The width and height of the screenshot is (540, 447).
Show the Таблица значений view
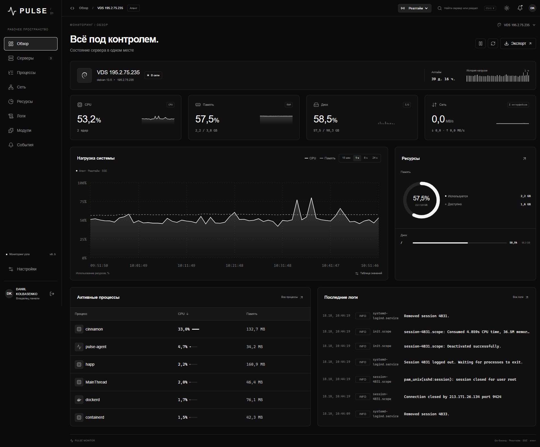point(369,273)
